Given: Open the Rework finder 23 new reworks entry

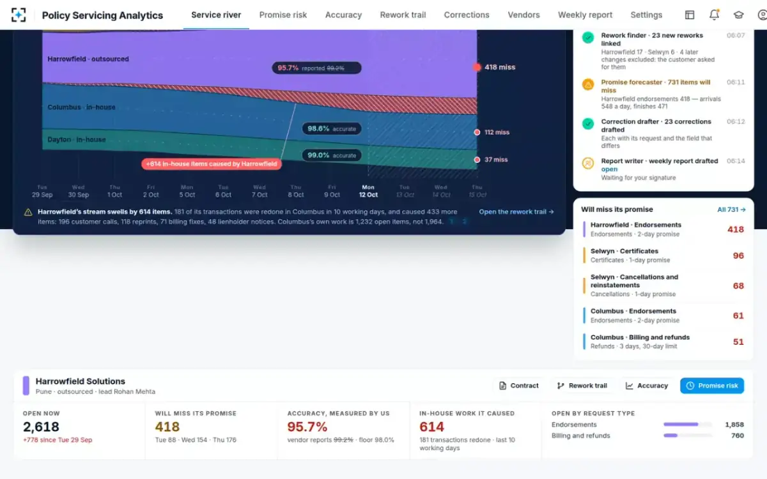Looking at the screenshot, I should point(663,51).
